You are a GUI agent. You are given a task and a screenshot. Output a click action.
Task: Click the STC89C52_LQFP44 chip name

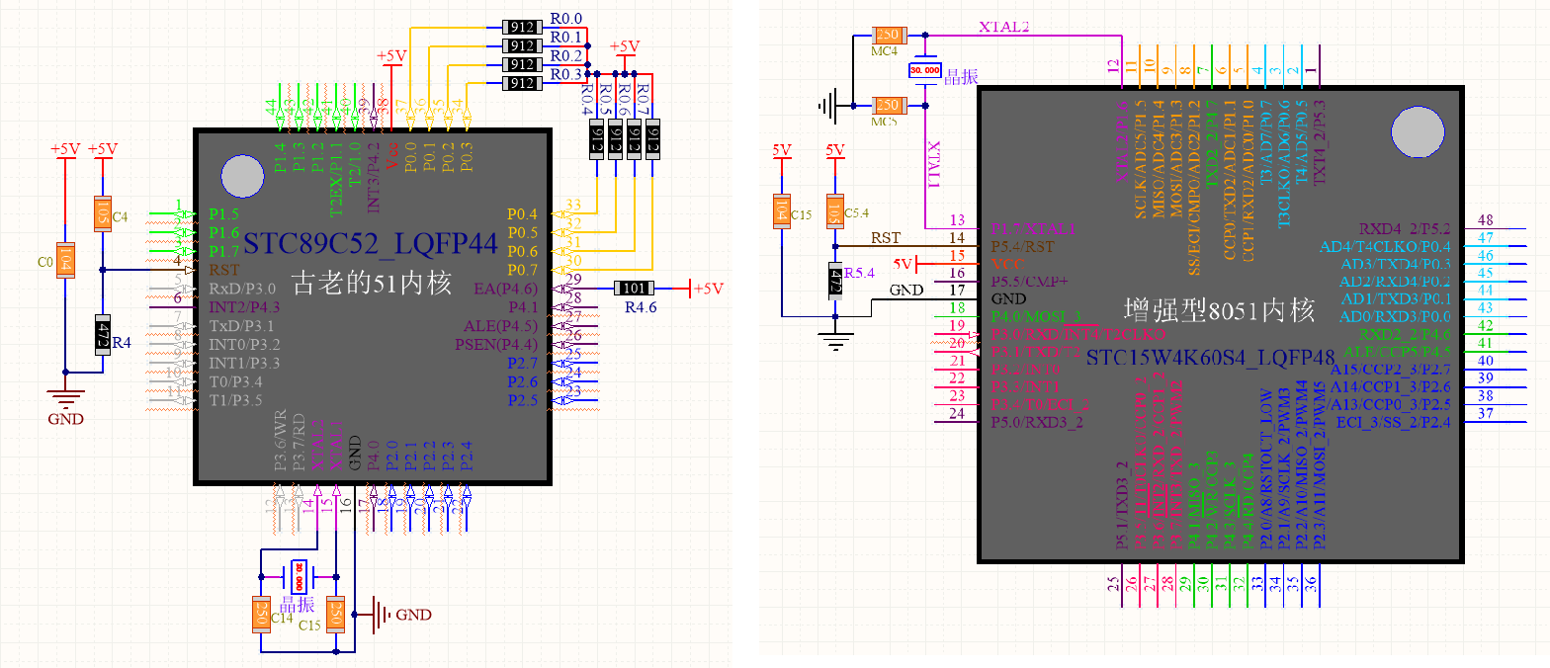pyautogui.click(x=370, y=243)
